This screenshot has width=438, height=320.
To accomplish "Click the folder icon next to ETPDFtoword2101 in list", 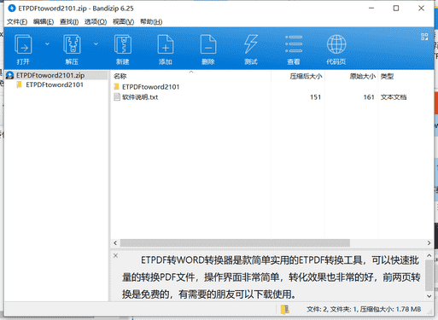I will point(116,86).
